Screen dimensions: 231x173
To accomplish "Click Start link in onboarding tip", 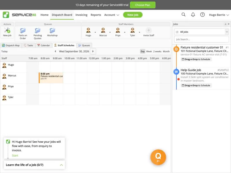I will tap(15, 155).
